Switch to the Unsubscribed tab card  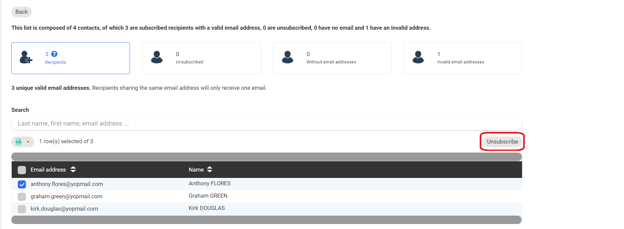pyautogui.click(x=201, y=58)
